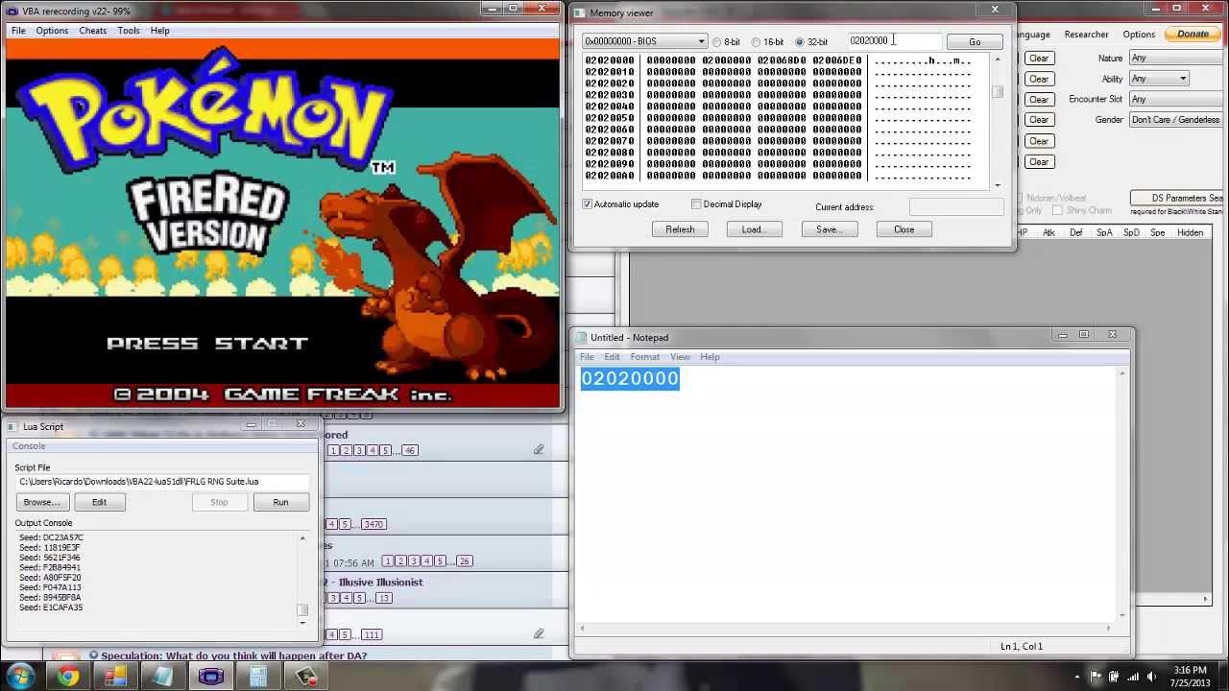
Task: Open the Encounter Slot dropdown
Action: coord(1174,99)
